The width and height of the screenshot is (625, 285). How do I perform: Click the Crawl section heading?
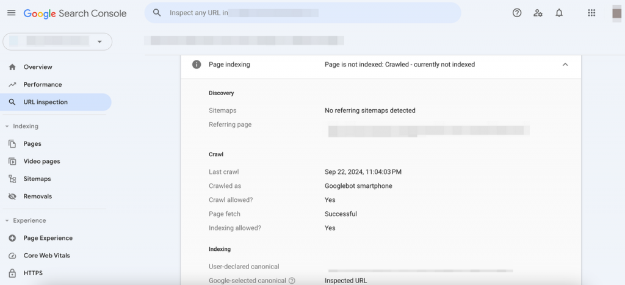(x=216, y=154)
